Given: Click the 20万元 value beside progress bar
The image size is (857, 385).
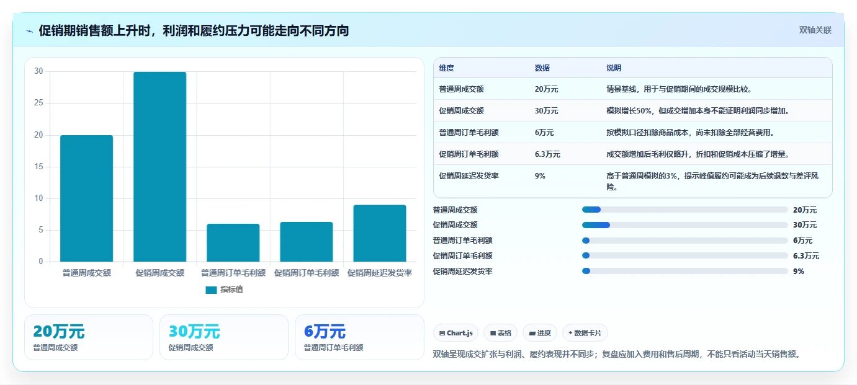Looking at the screenshot, I should 805,210.
